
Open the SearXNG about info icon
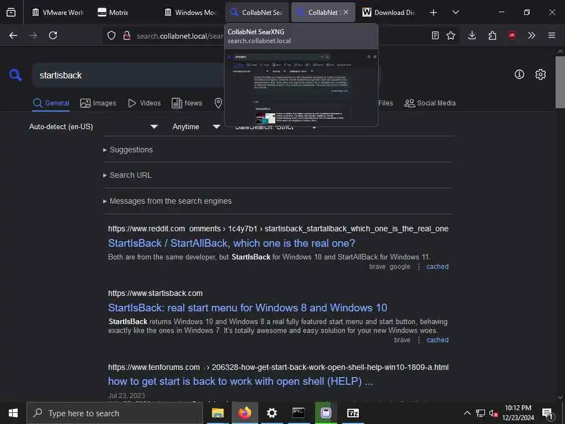pos(519,75)
